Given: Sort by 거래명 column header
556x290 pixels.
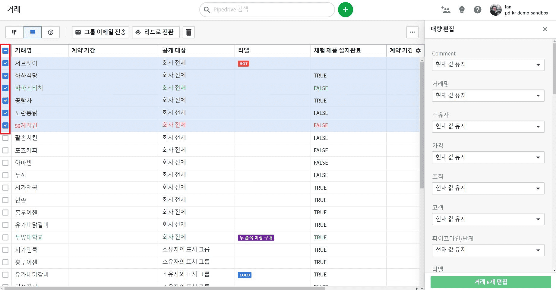Looking at the screenshot, I should click(x=40, y=51).
